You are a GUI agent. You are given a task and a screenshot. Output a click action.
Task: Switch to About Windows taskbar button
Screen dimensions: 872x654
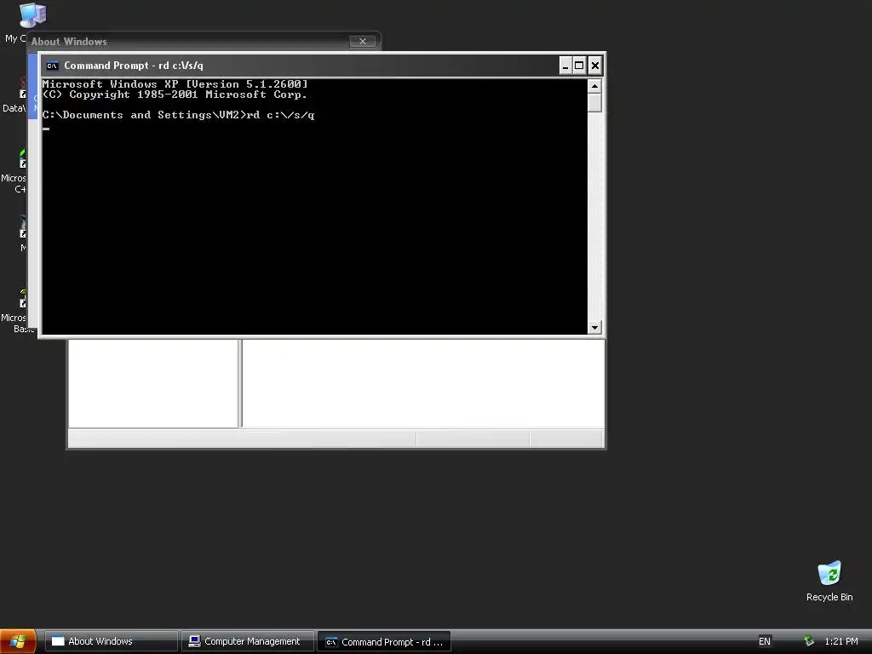tap(111, 641)
